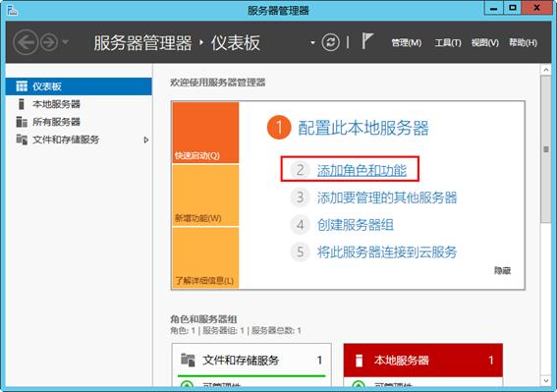Open the 工具(T) menu
The width and height of the screenshot is (557, 392).
click(x=448, y=43)
